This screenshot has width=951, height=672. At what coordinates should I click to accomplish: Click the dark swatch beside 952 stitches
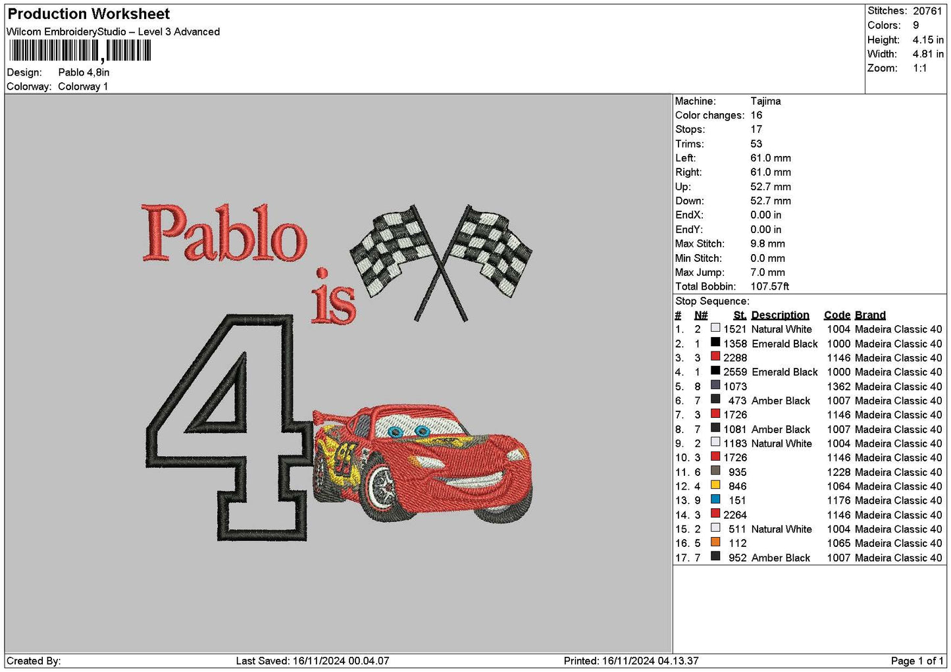[715, 556]
